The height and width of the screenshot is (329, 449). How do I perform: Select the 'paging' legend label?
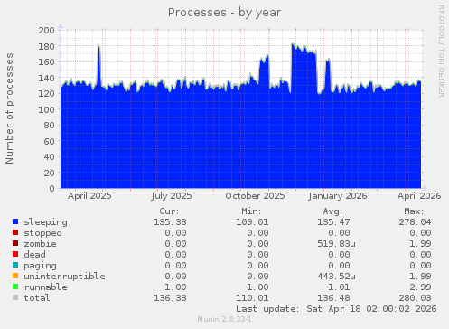[40, 266]
